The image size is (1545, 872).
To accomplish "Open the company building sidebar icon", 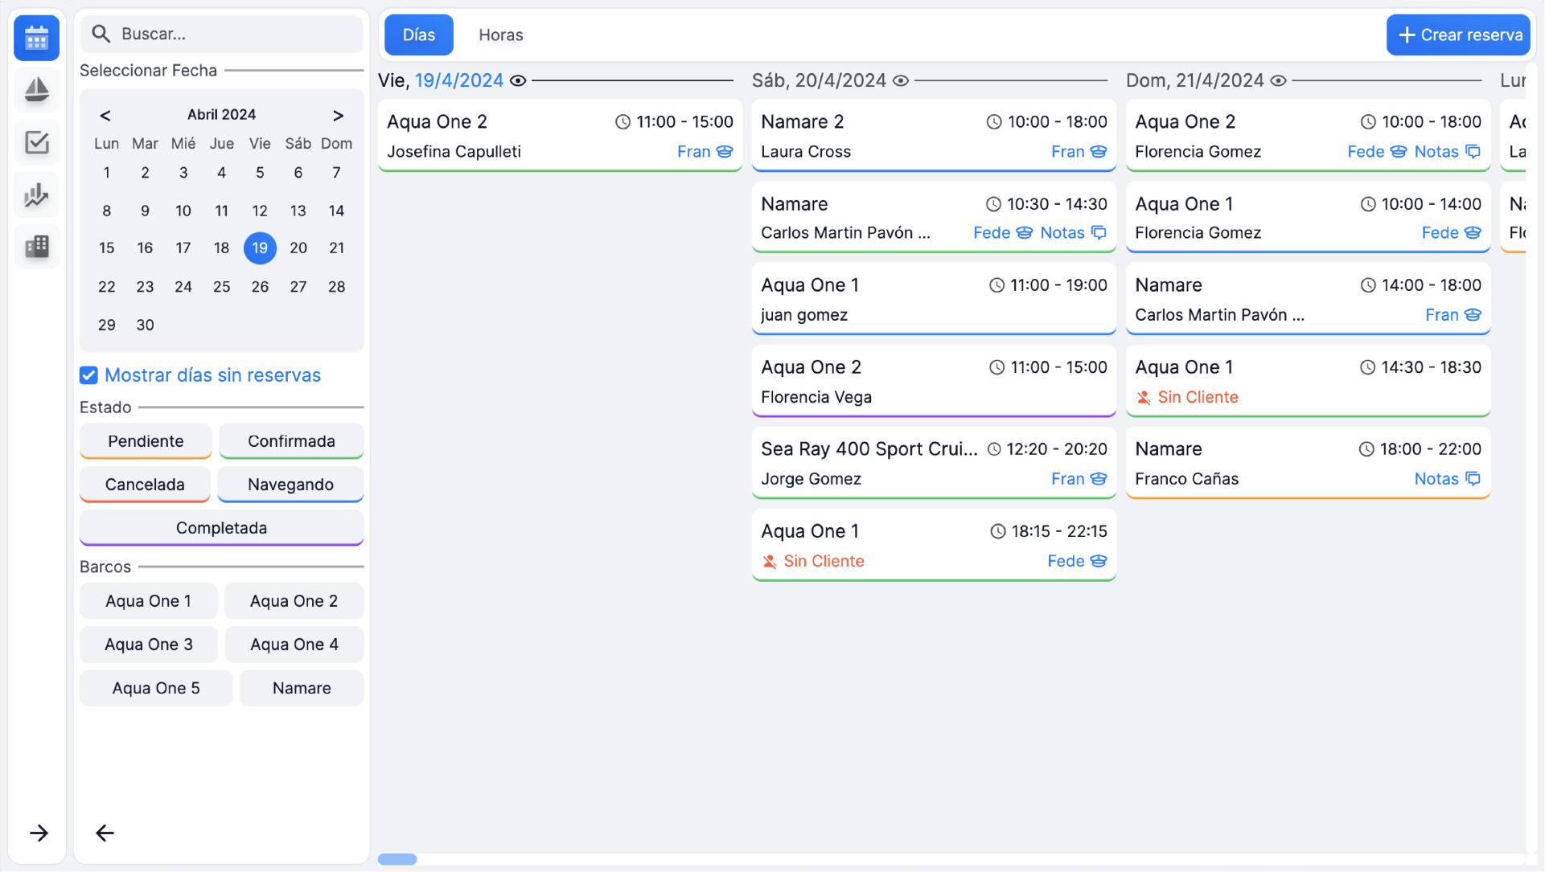I will [x=36, y=246].
